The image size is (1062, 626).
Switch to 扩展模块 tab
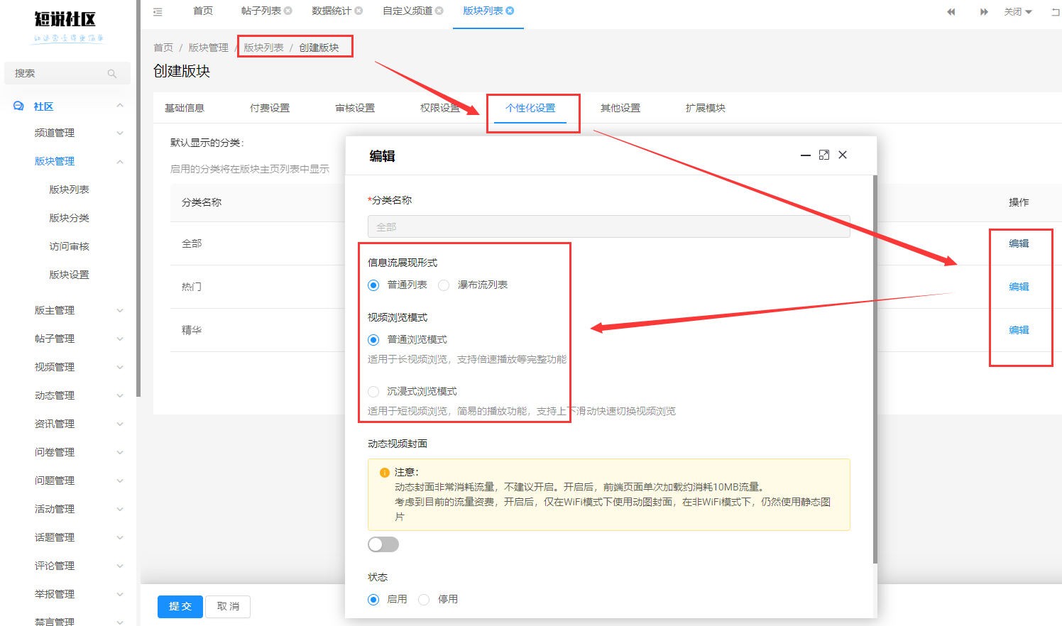tap(706, 108)
